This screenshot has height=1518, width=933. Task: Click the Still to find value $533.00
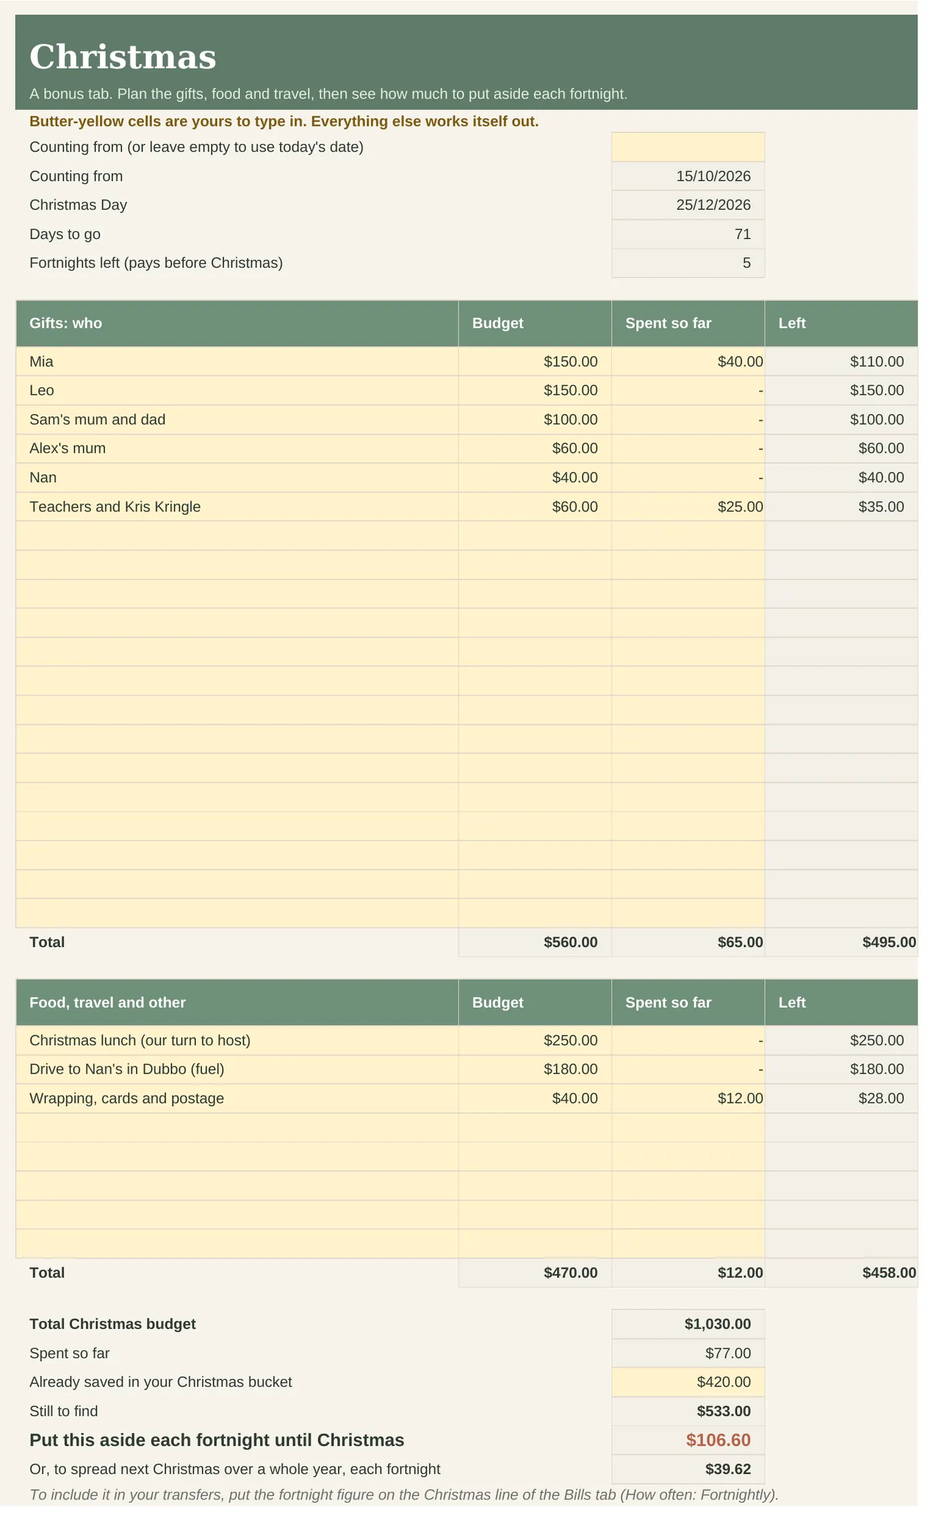click(x=688, y=1411)
